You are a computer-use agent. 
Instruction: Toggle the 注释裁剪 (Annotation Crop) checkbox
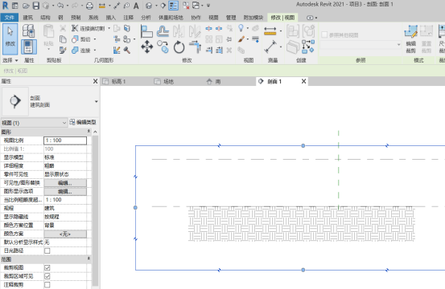click(47, 285)
